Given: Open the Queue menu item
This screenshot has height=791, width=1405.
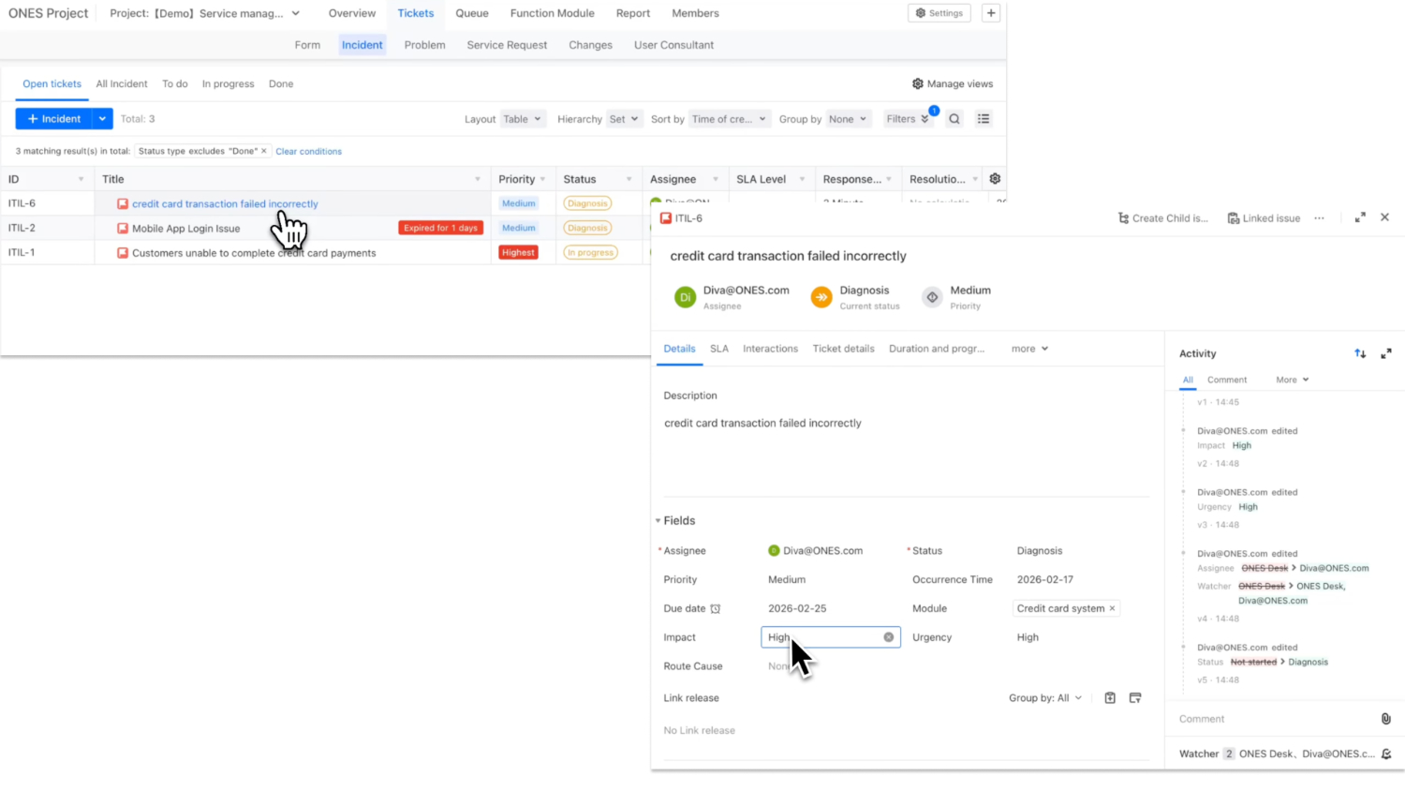Looking at the screenshot, I should click(471, 13).
